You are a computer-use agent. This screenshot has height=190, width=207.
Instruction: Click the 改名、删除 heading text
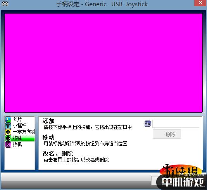pyautogui.click(x=58, y=153)
